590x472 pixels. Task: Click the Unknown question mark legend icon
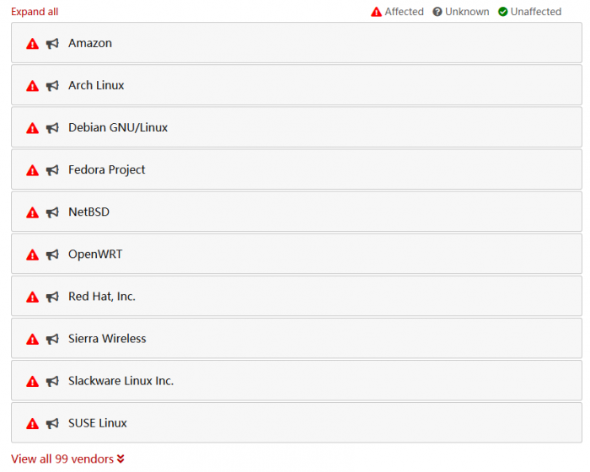(x=437, y=12)
